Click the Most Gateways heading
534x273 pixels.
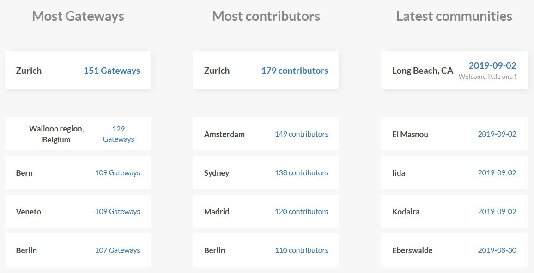78,16
